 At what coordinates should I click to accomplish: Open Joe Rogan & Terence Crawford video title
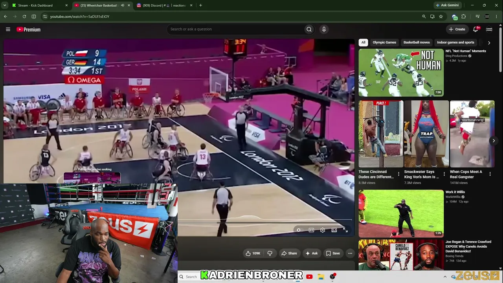tap(468, 246)
